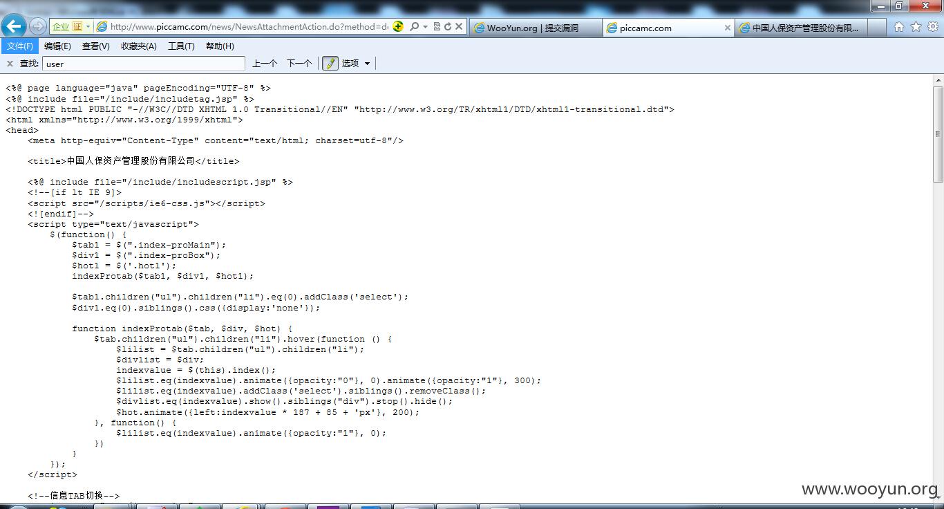Image resolution: width=944 pixels, height=509 pixels.
Task: Toggle the highlight matches pencil button
Action: click(330, 64)
